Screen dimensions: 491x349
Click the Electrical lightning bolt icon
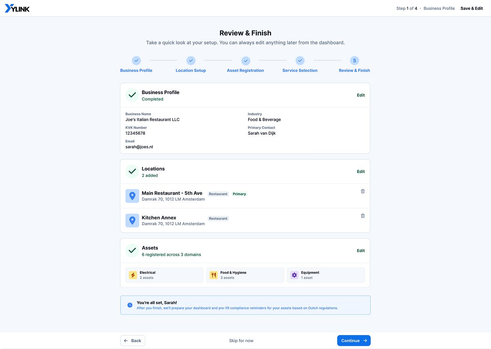(133, 275)
